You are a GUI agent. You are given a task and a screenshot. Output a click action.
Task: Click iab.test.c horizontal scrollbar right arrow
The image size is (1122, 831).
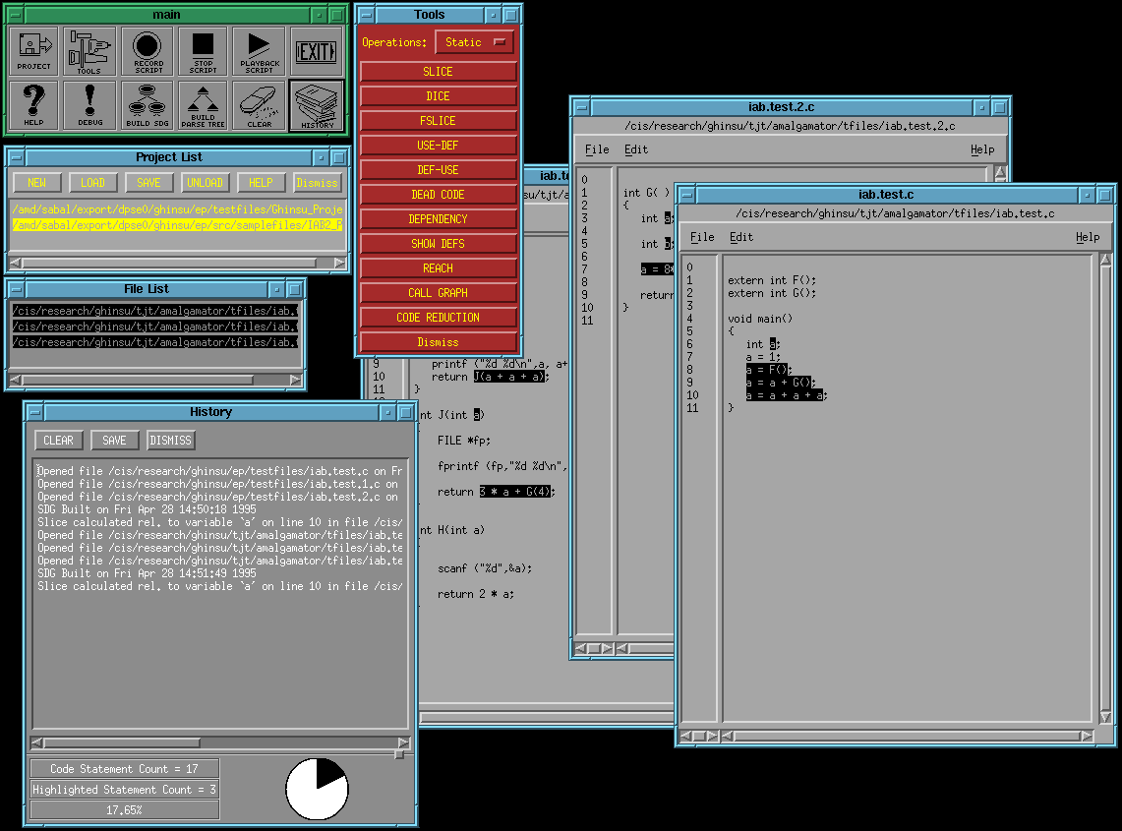pyautogui.click(x=1087, y=736)
